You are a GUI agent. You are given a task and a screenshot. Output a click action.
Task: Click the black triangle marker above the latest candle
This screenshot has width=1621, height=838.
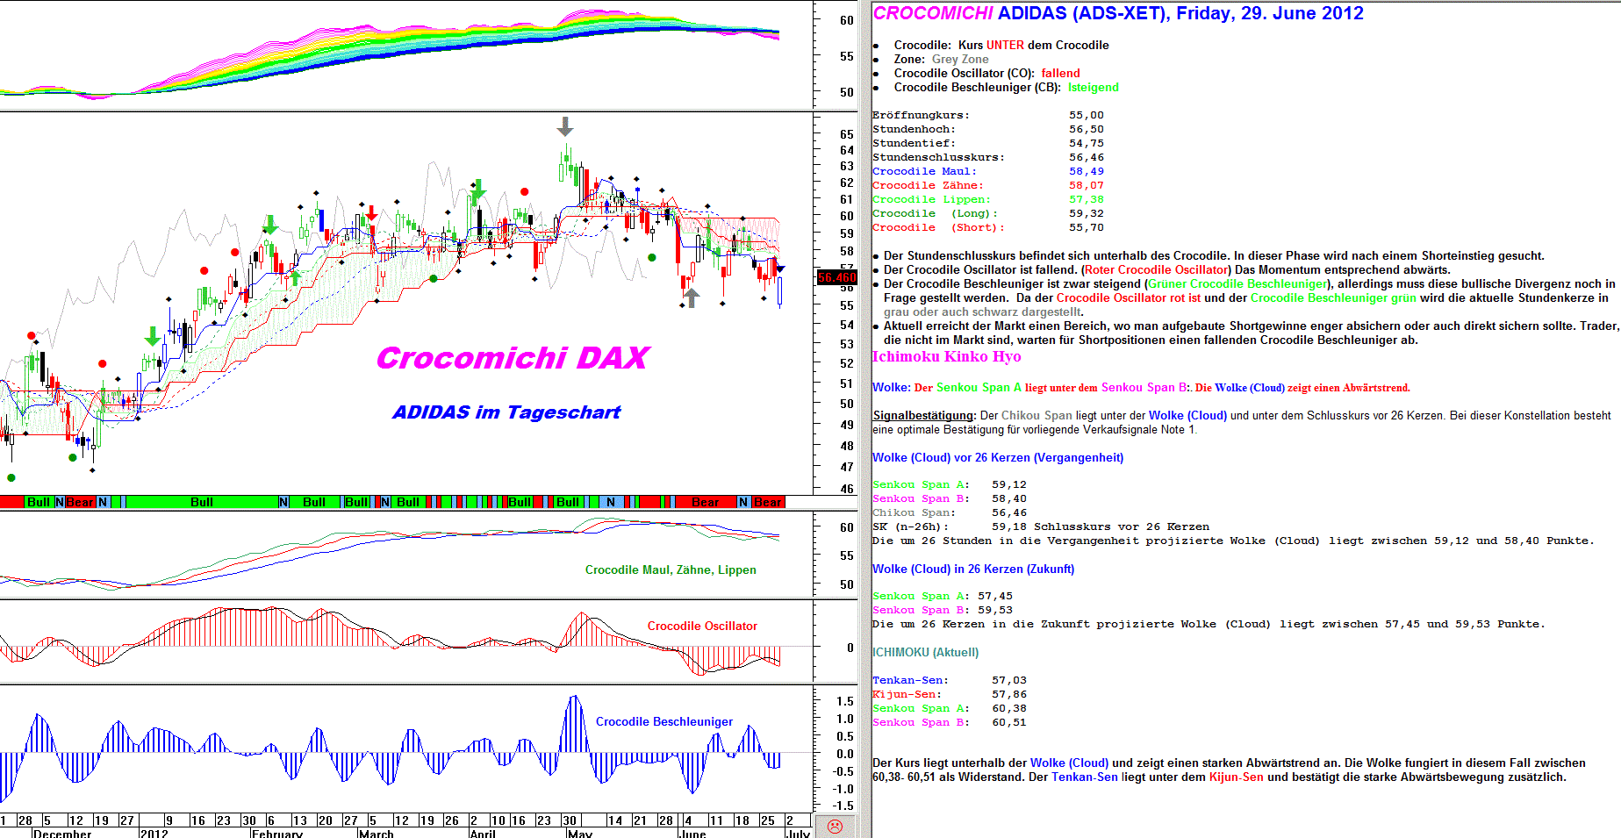click(x=780, y=269)
